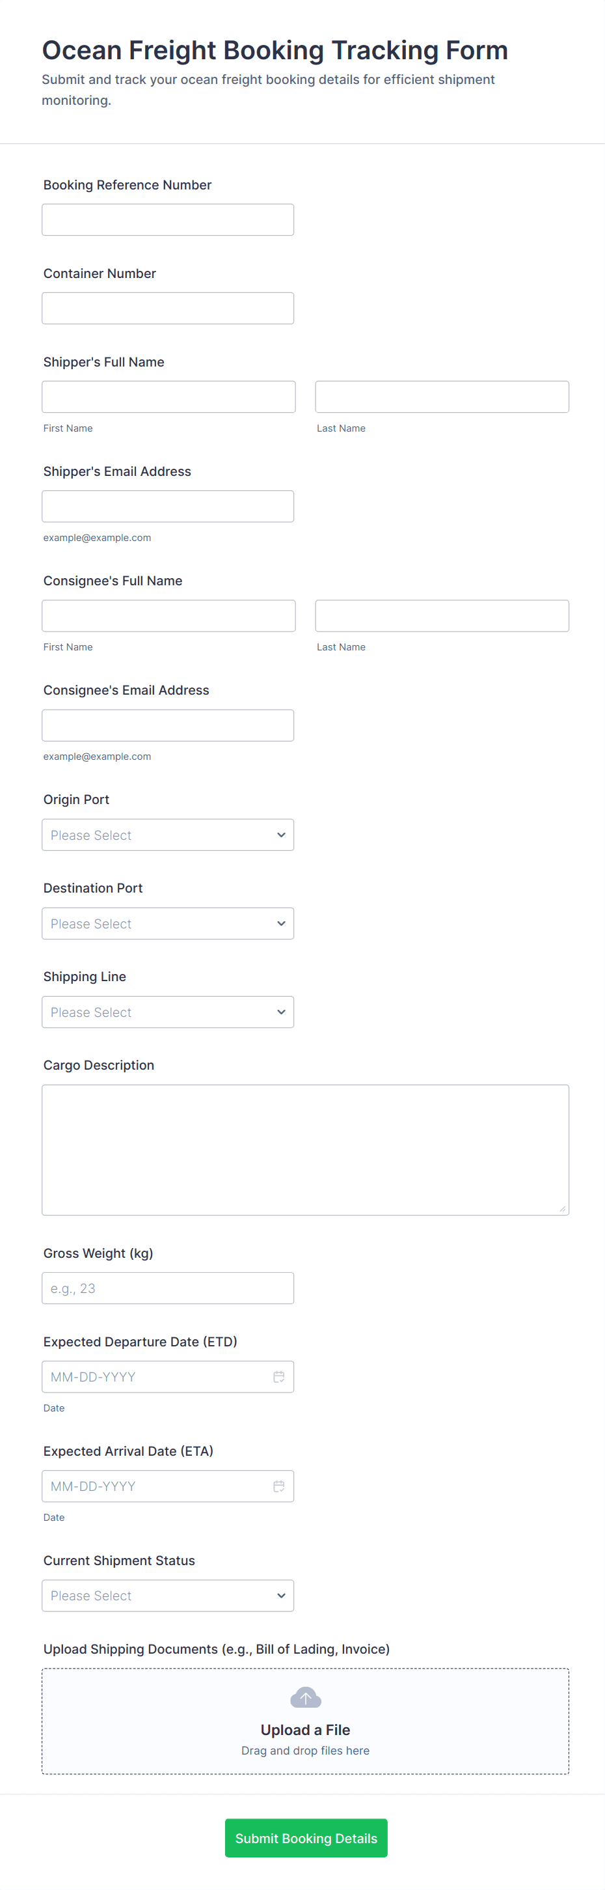Click the cloud upload icon
Image resolution: width=605 pixels, height=1890 pixels.
pyautogui.click(x=305, y=1697)
